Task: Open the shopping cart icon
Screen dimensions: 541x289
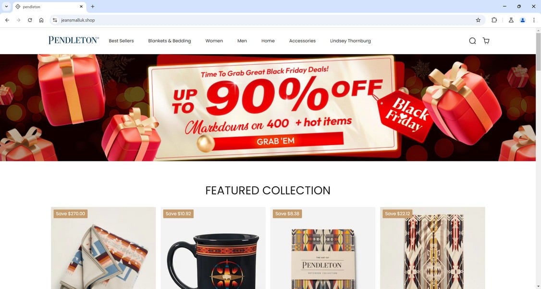Action: coord(486,41)
